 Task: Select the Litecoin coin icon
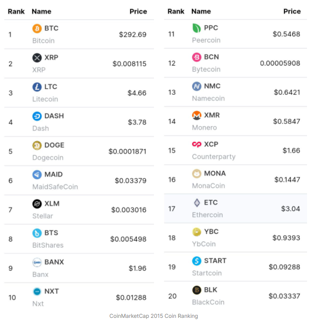(x=37, y=87)
